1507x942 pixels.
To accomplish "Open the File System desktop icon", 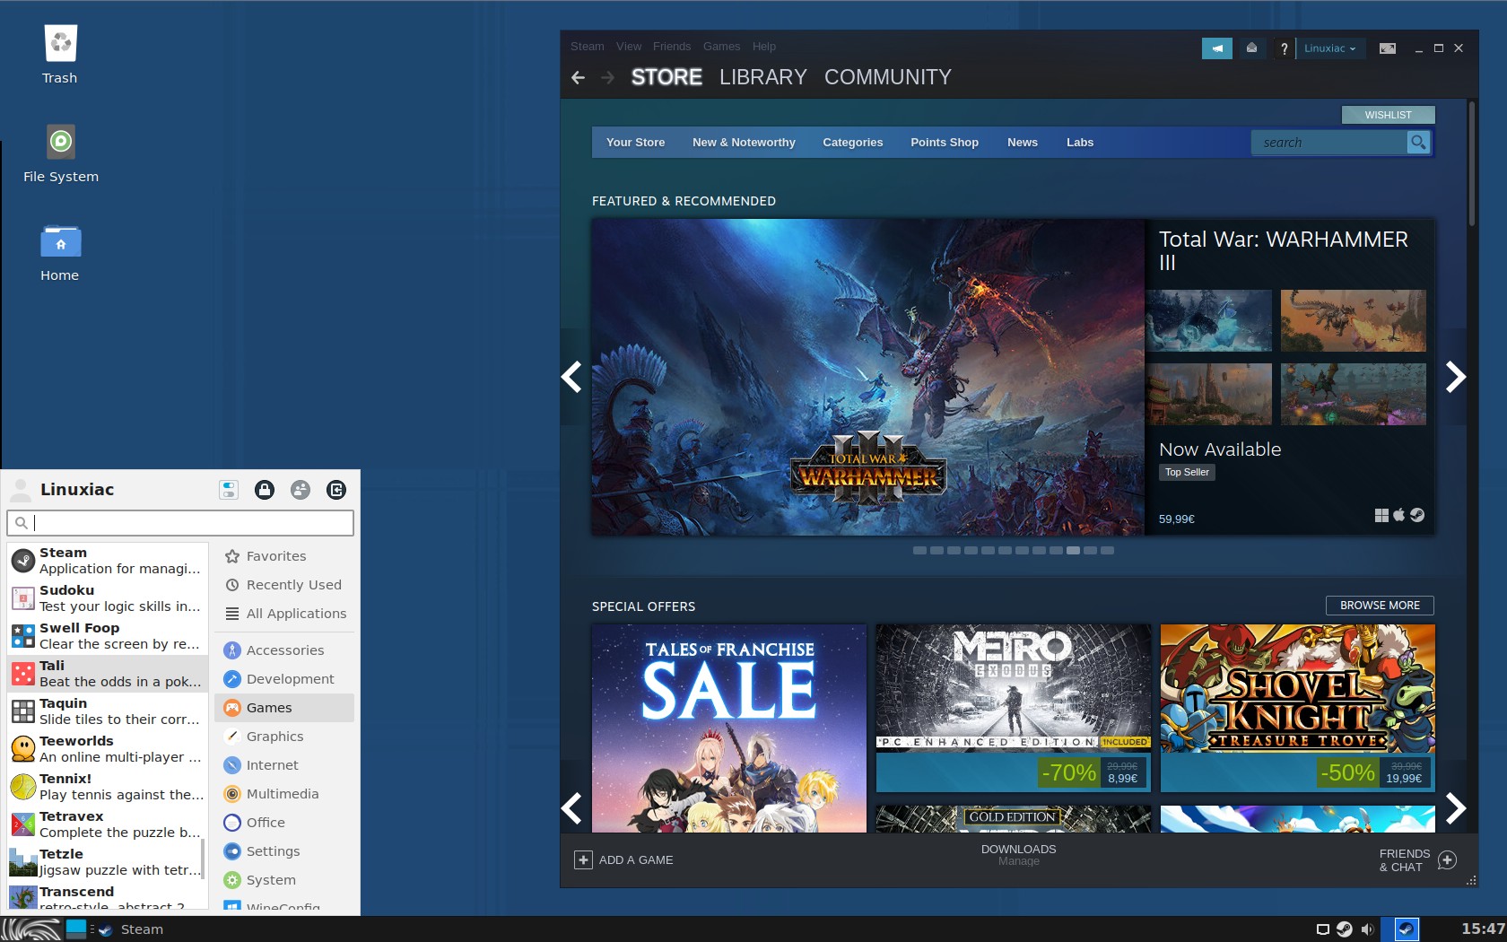I will pyautogui.click(x=60, y=153).
